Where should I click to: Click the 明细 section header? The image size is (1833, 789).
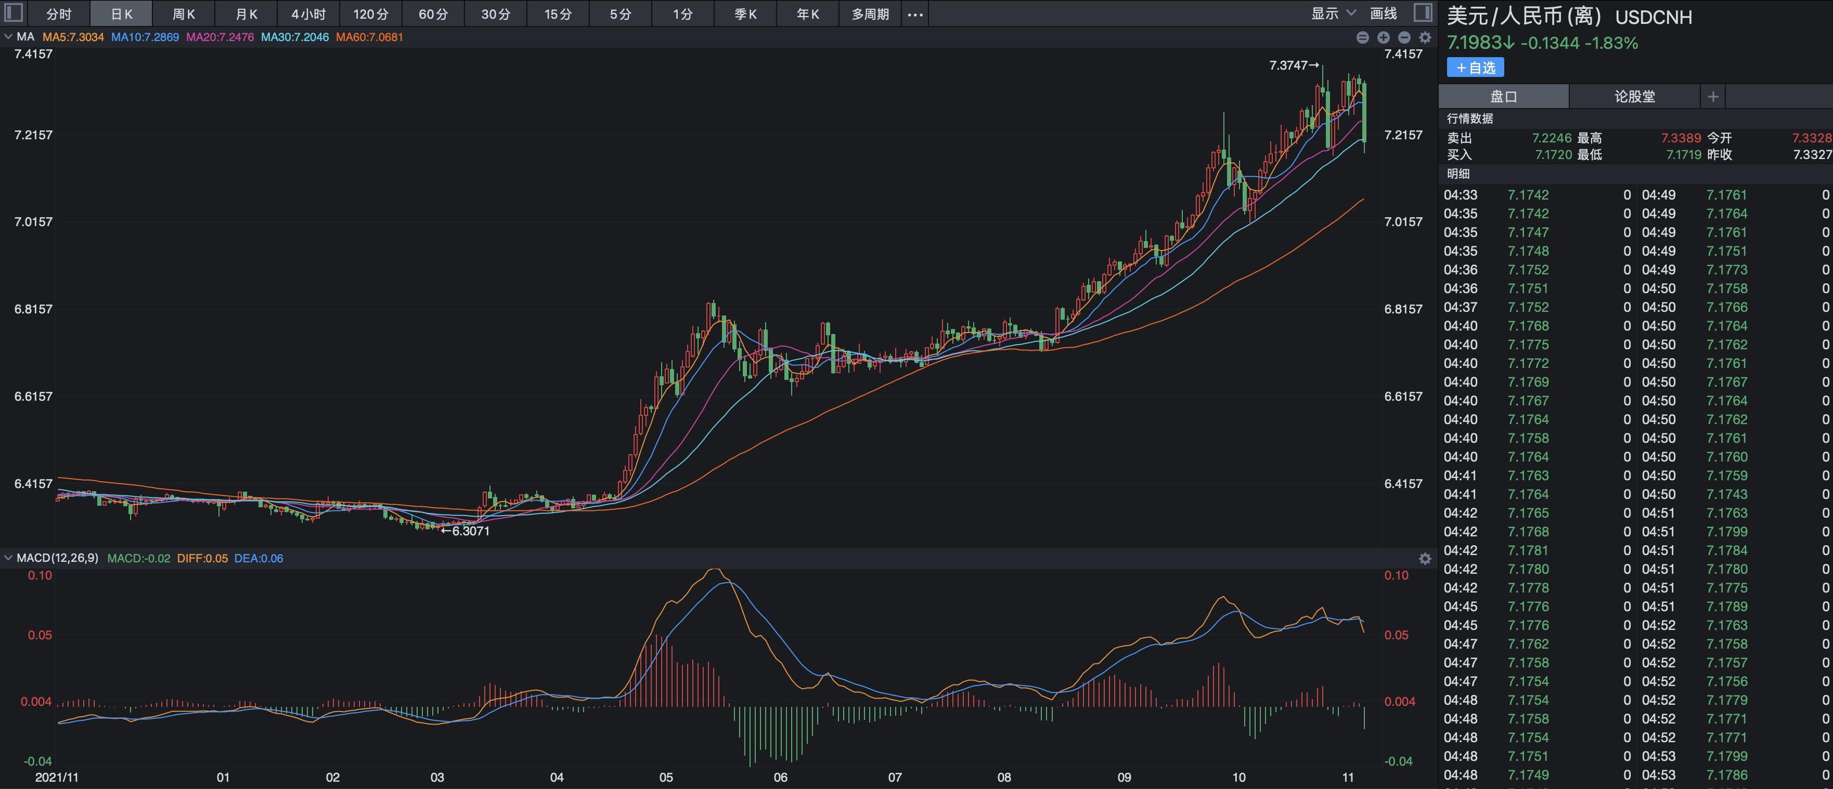tap(1458, 174)
